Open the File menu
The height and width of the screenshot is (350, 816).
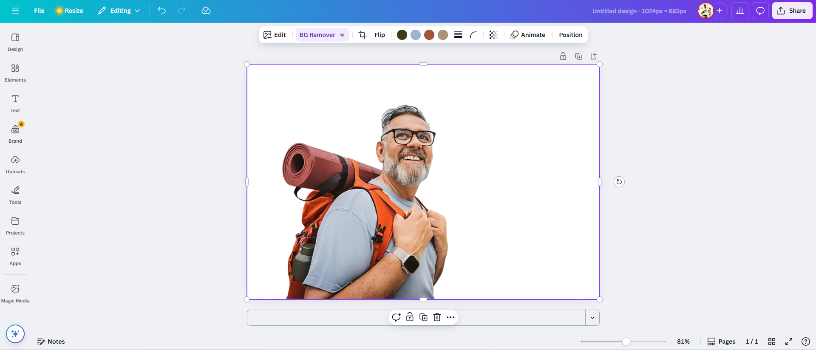coord(39,11)
